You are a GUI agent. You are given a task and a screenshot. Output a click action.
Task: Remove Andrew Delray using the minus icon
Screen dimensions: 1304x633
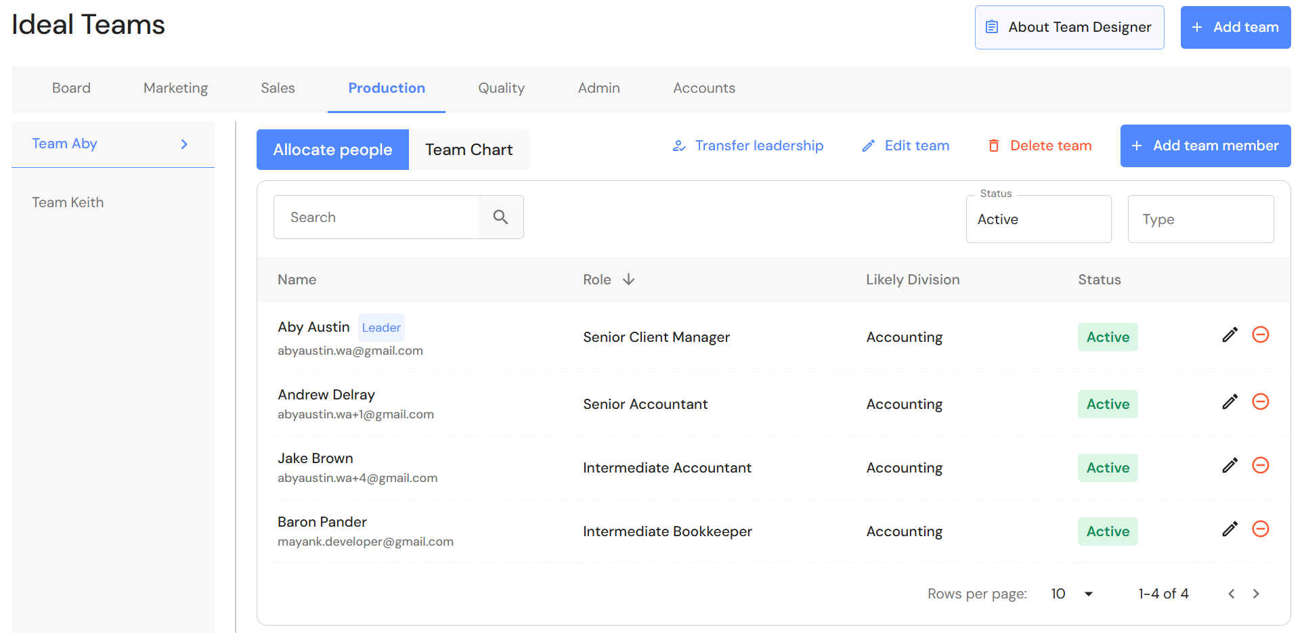1260,402
